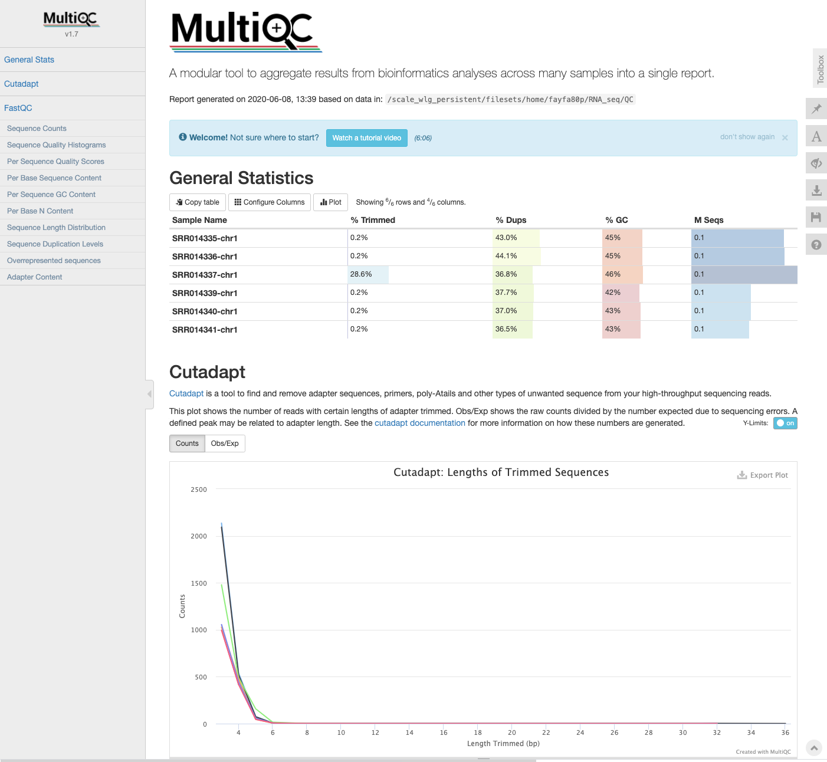Select the Counts plot tab
This screenshot has height=762, width=827.
click(x=187, y=444)
